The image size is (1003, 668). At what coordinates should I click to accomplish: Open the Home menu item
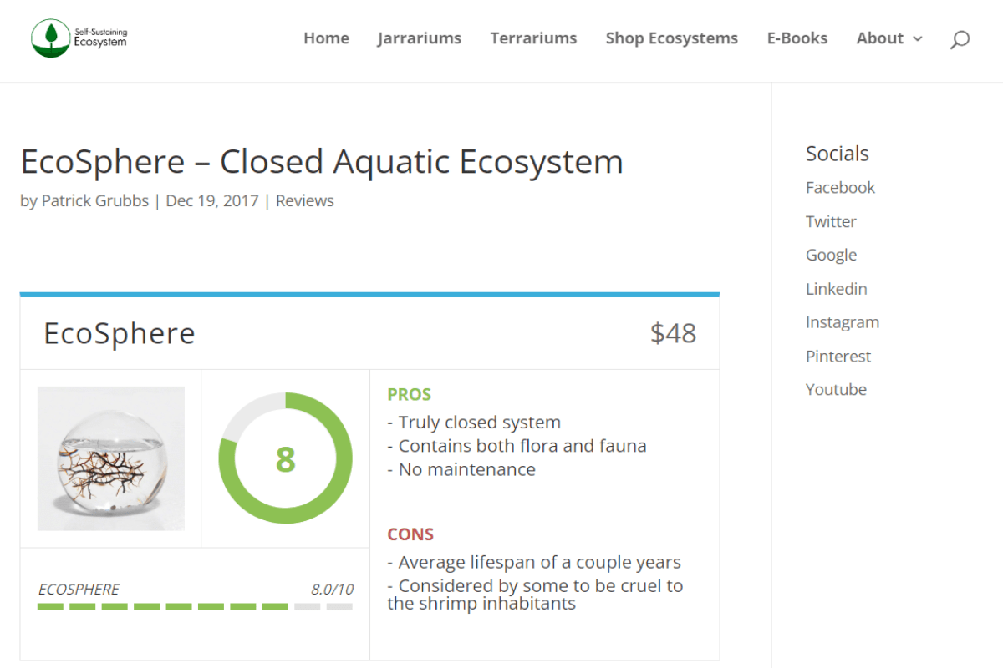[326, 38]
